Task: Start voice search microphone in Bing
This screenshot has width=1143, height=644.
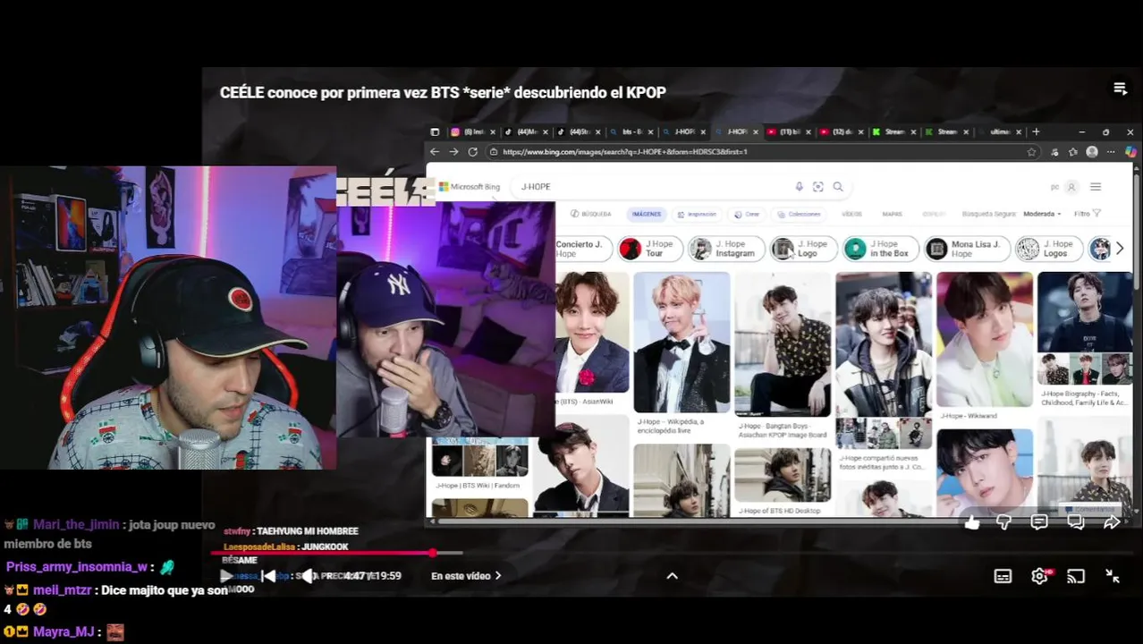Action: coord(800,187)
